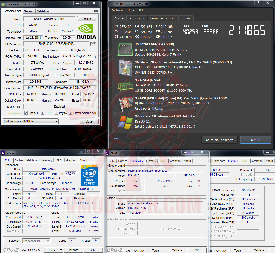Open the Application menu in Aquamark
Screen dimensions: 275x253
point(118,10)
